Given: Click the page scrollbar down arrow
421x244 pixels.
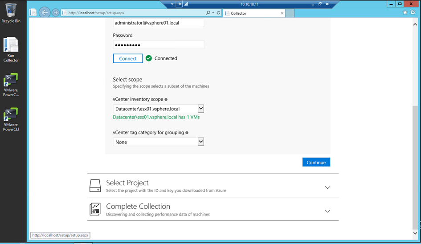Looking at the screenshot, I should tap(415, 233).
